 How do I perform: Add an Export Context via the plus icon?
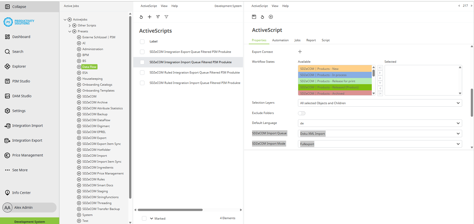click(300, 51)
